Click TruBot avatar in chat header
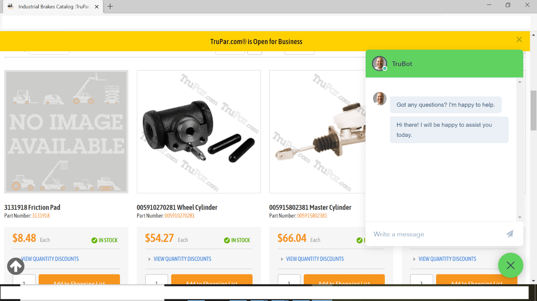This screenshot has width=537, height=301. [379, 64]
